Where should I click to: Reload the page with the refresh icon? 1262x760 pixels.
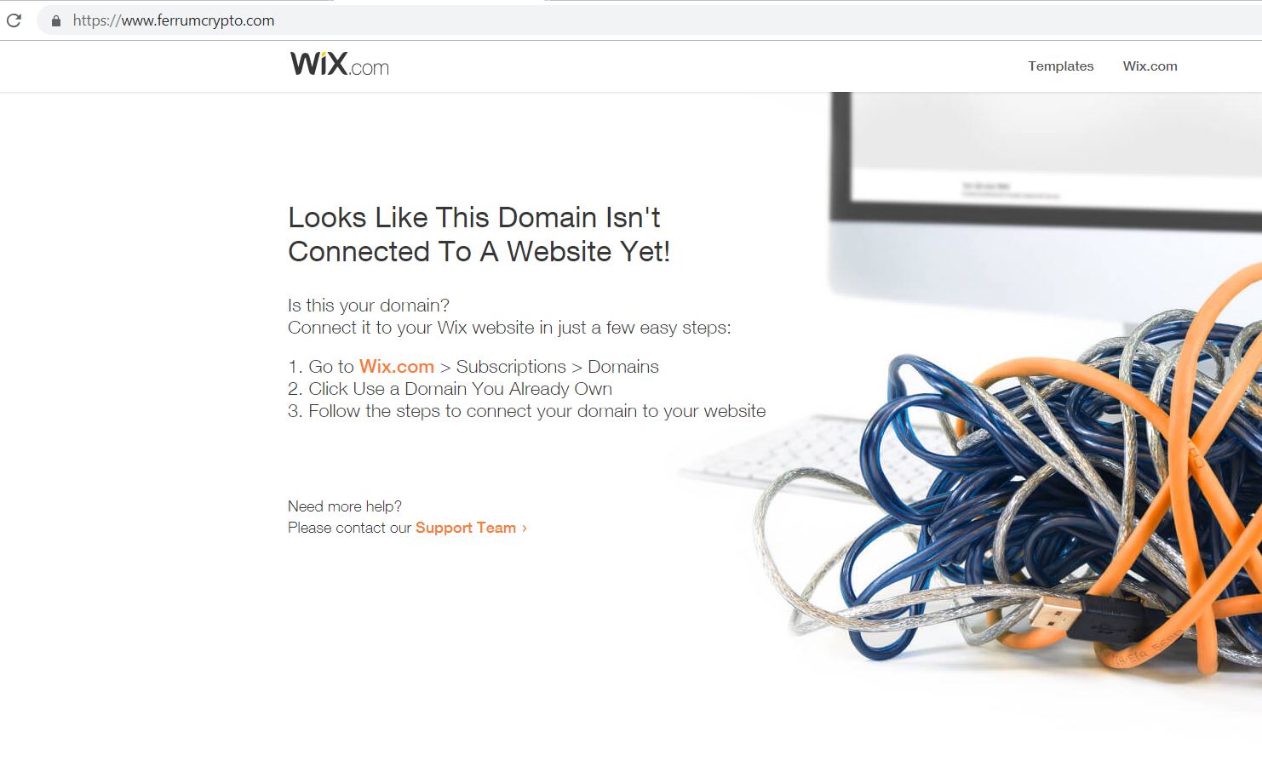coord(14,20)
